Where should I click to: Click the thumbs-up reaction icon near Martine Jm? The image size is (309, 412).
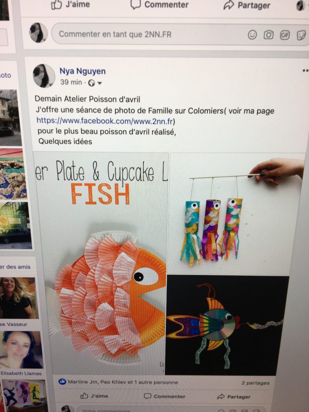click(62, 381)
